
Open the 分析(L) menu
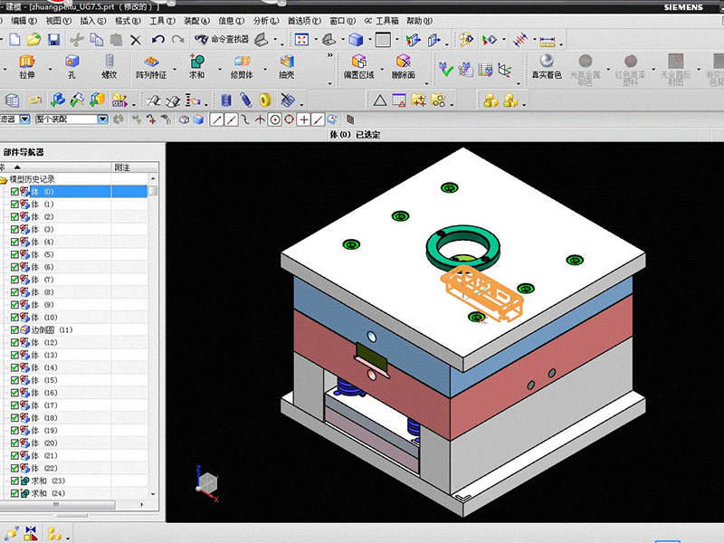pyautogui.click(x=266, y=21)
